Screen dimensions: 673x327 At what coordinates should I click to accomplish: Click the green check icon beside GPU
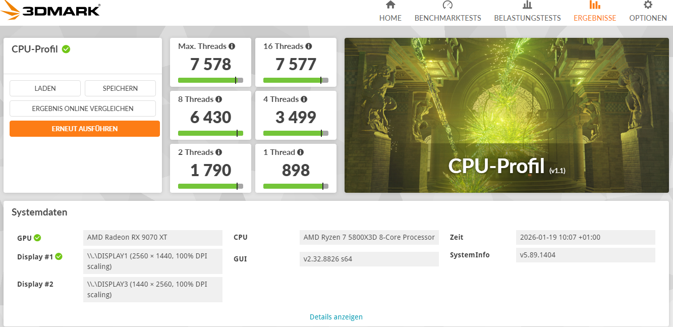pos(37,238)
